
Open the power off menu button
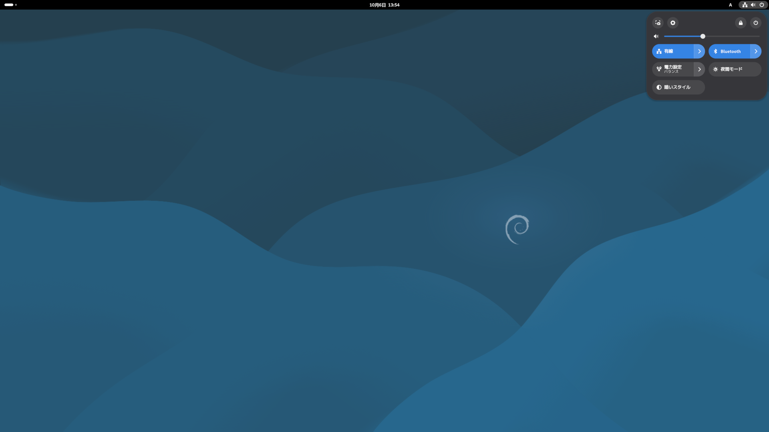tap(756, 23)
